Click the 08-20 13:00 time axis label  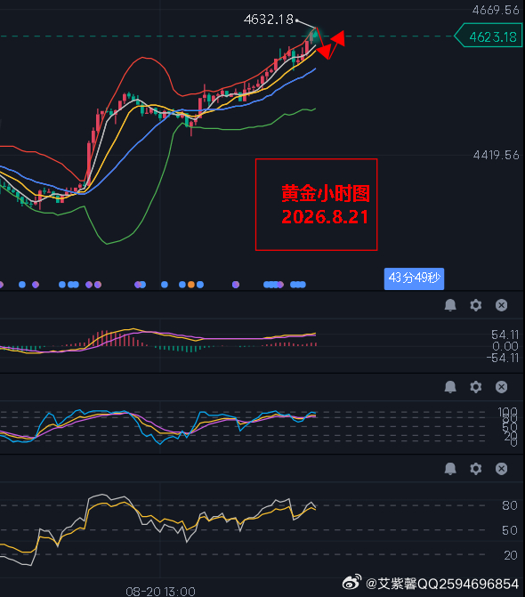160,592
